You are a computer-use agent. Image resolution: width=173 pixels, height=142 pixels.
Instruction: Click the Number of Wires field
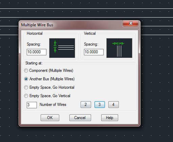point(32,105)
